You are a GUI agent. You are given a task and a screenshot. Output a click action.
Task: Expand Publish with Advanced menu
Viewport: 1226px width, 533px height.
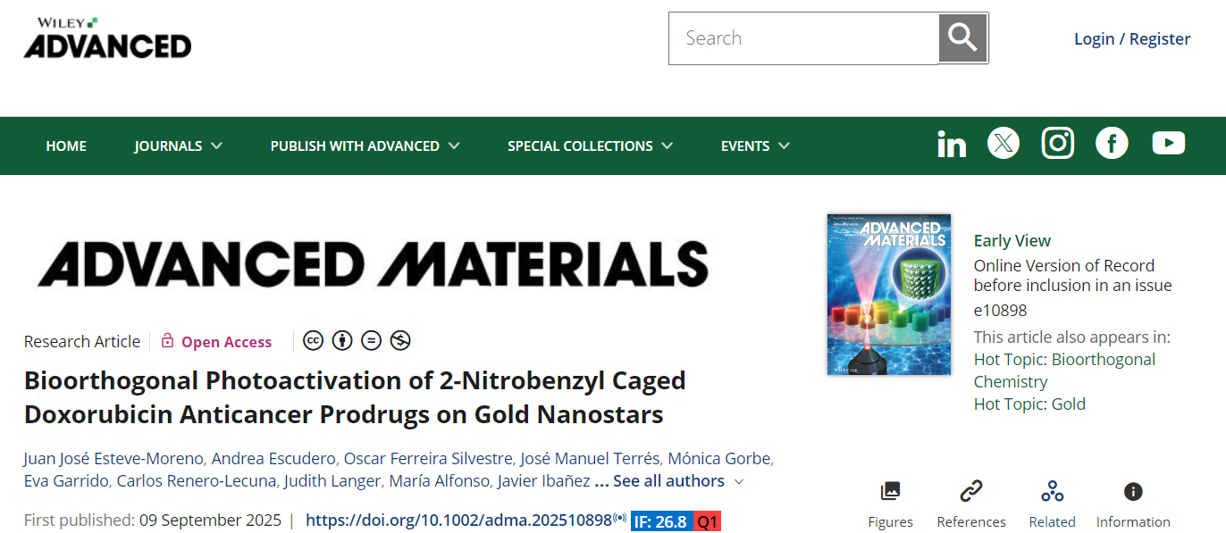click(x=365, y=146)
